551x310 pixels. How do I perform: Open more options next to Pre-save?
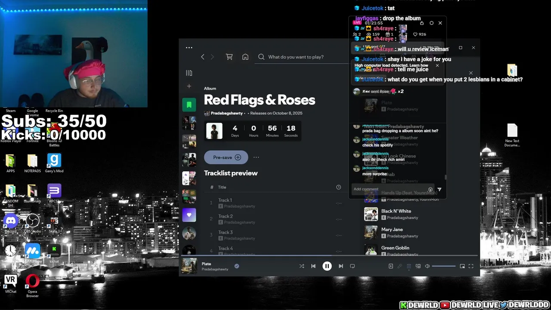pyautogui.click(x=256, y=157)
